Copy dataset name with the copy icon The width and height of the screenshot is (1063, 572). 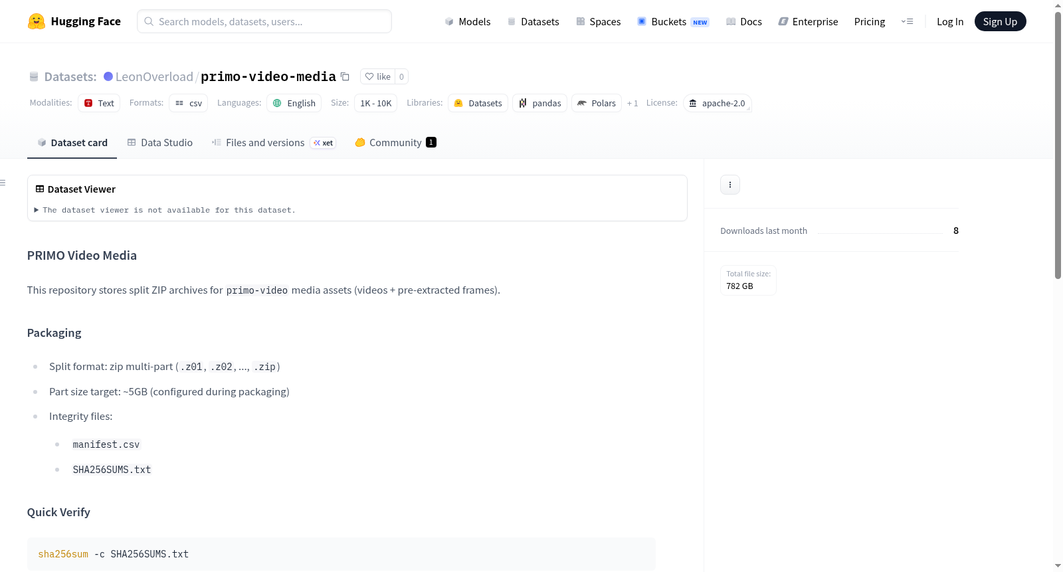click(345, 76)
